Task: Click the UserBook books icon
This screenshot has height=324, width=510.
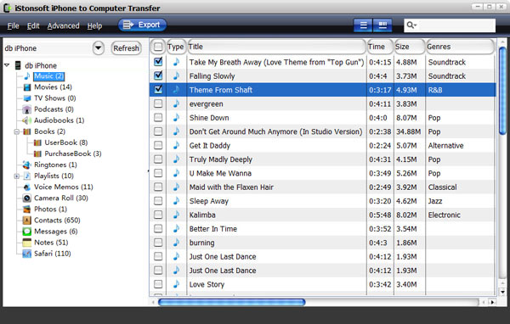Action: (37, 142)
